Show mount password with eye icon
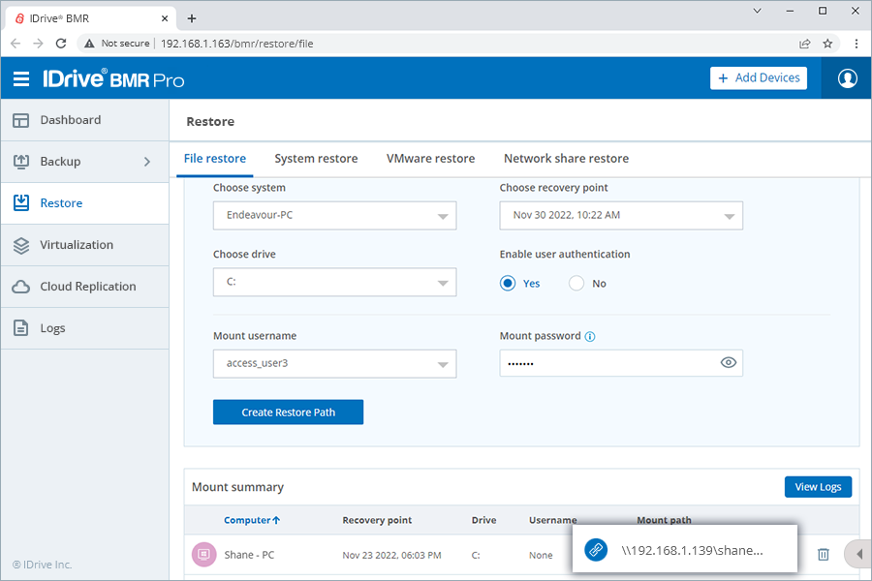The width and height of the screenshot is (872, 581). 729,363
